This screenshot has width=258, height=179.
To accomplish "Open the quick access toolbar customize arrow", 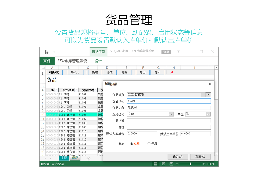I will click(54, 52).
